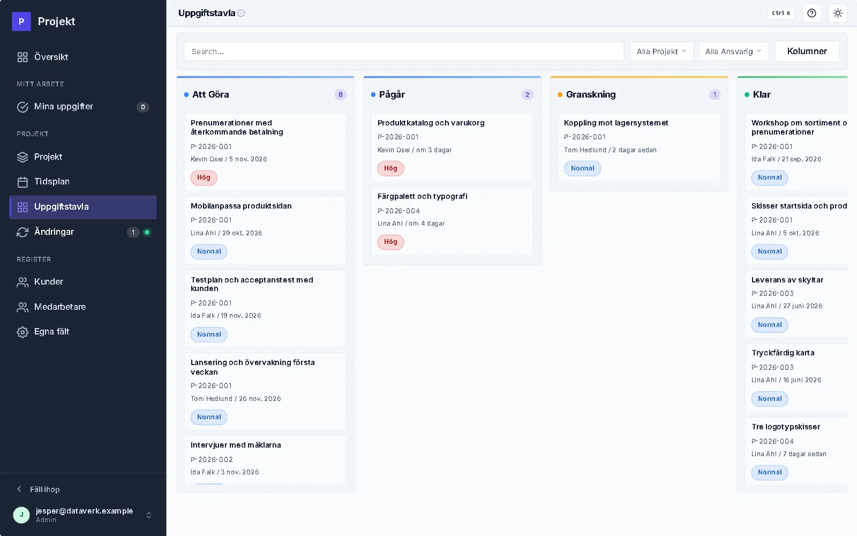Open the Alla Projekt dropdown
The height and width of the screenshot is (536, 857).
(x=662, y=51)
